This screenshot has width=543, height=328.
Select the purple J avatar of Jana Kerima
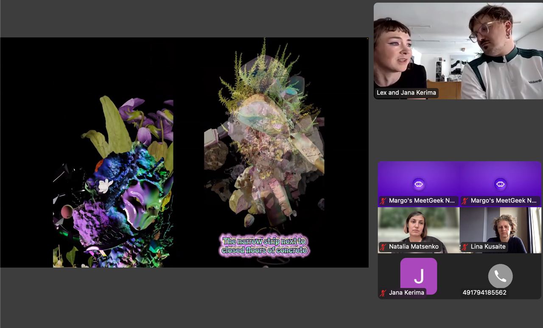tap(418, 276)
